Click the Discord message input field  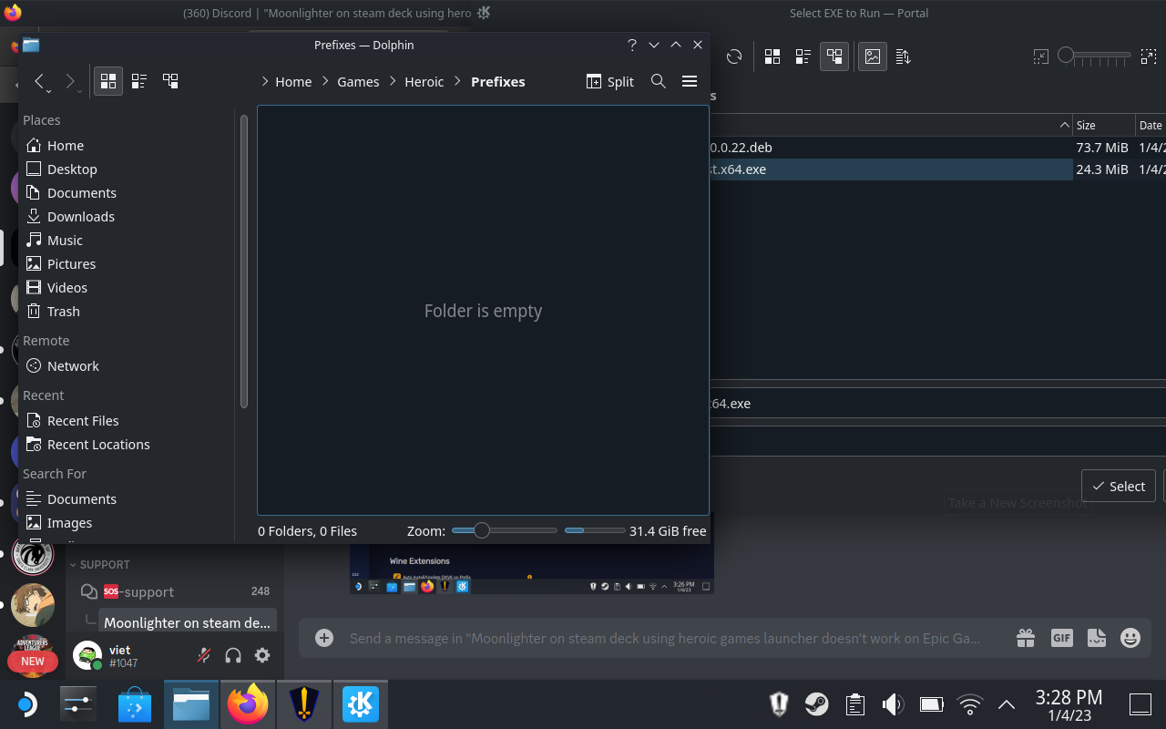point(638,638)
